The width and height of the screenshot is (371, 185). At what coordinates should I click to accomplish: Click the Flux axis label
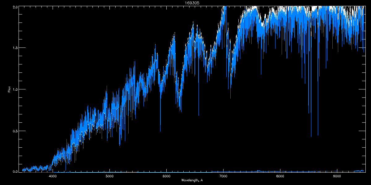click(9, 89)
